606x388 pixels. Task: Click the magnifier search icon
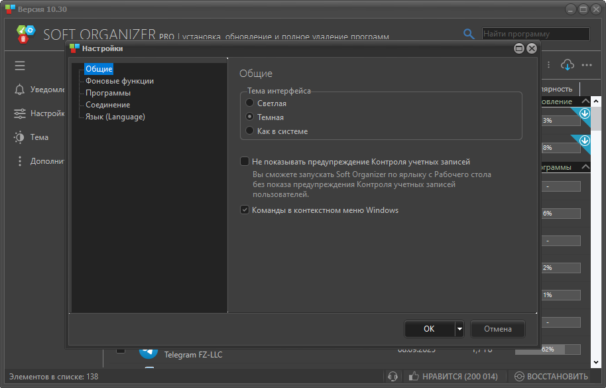click(469, 34)
